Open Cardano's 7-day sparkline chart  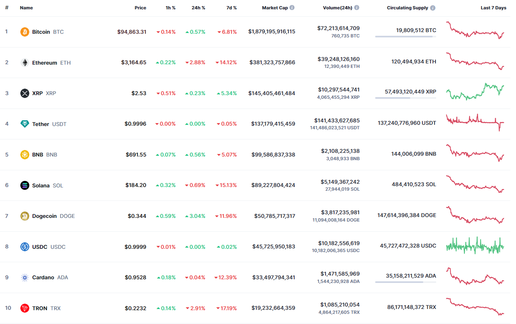(475, 276)
